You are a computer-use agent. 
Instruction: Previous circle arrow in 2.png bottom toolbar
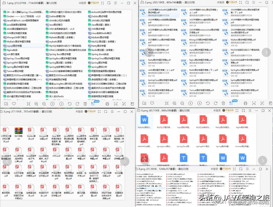coord(191,103)
